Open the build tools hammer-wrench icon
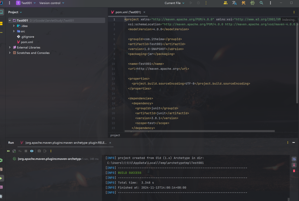Viewport: 299px width, 201px height. (x=244, y=3)
